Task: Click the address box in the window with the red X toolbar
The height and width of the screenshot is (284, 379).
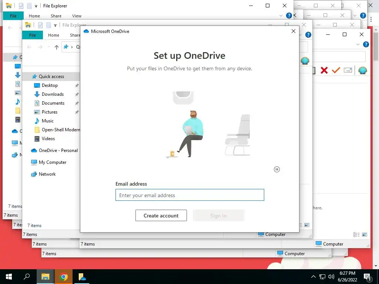Action: [339, 57]
